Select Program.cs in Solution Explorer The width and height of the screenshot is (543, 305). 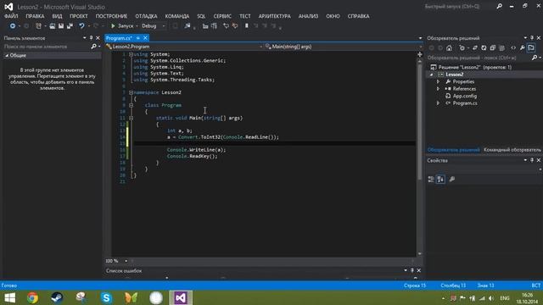(465, 103)
